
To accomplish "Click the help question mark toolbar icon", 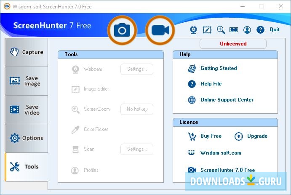I will [x=260, y=29].
